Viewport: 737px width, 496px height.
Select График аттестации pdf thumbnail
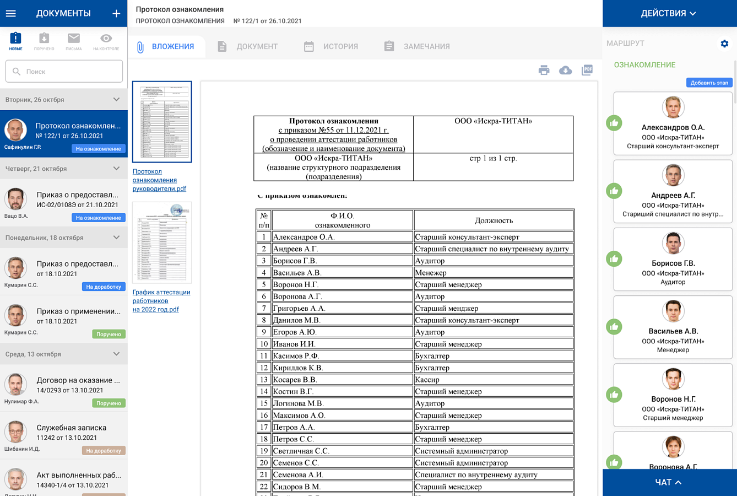click(x=162, y=242)
